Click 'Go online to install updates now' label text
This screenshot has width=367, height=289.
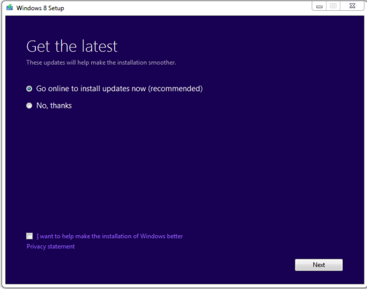(x=120, y=89)
